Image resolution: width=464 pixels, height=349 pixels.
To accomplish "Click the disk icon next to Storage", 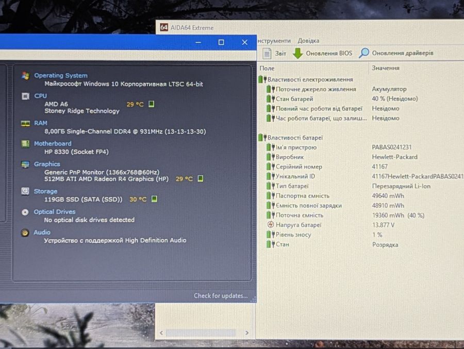I will (25, 191).
